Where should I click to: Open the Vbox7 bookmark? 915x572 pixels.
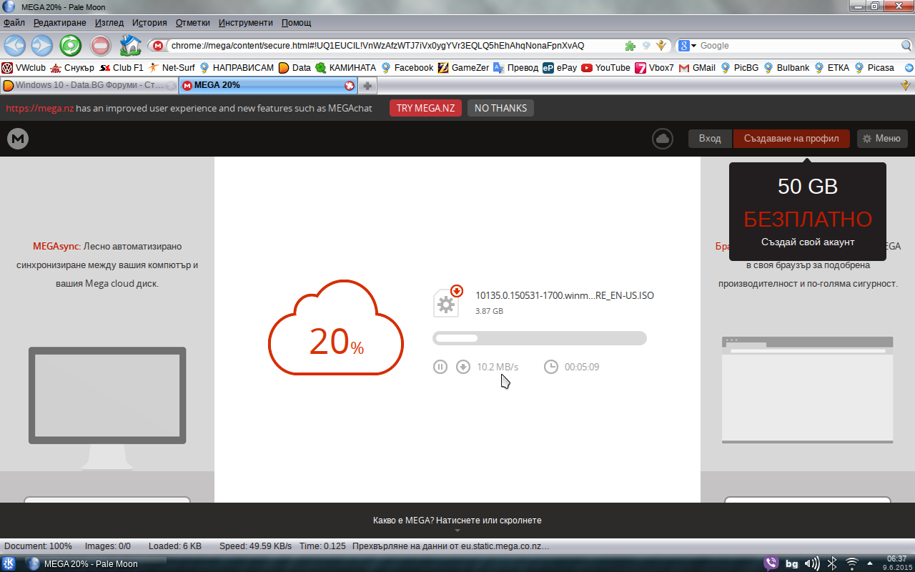tap(655, 68)
